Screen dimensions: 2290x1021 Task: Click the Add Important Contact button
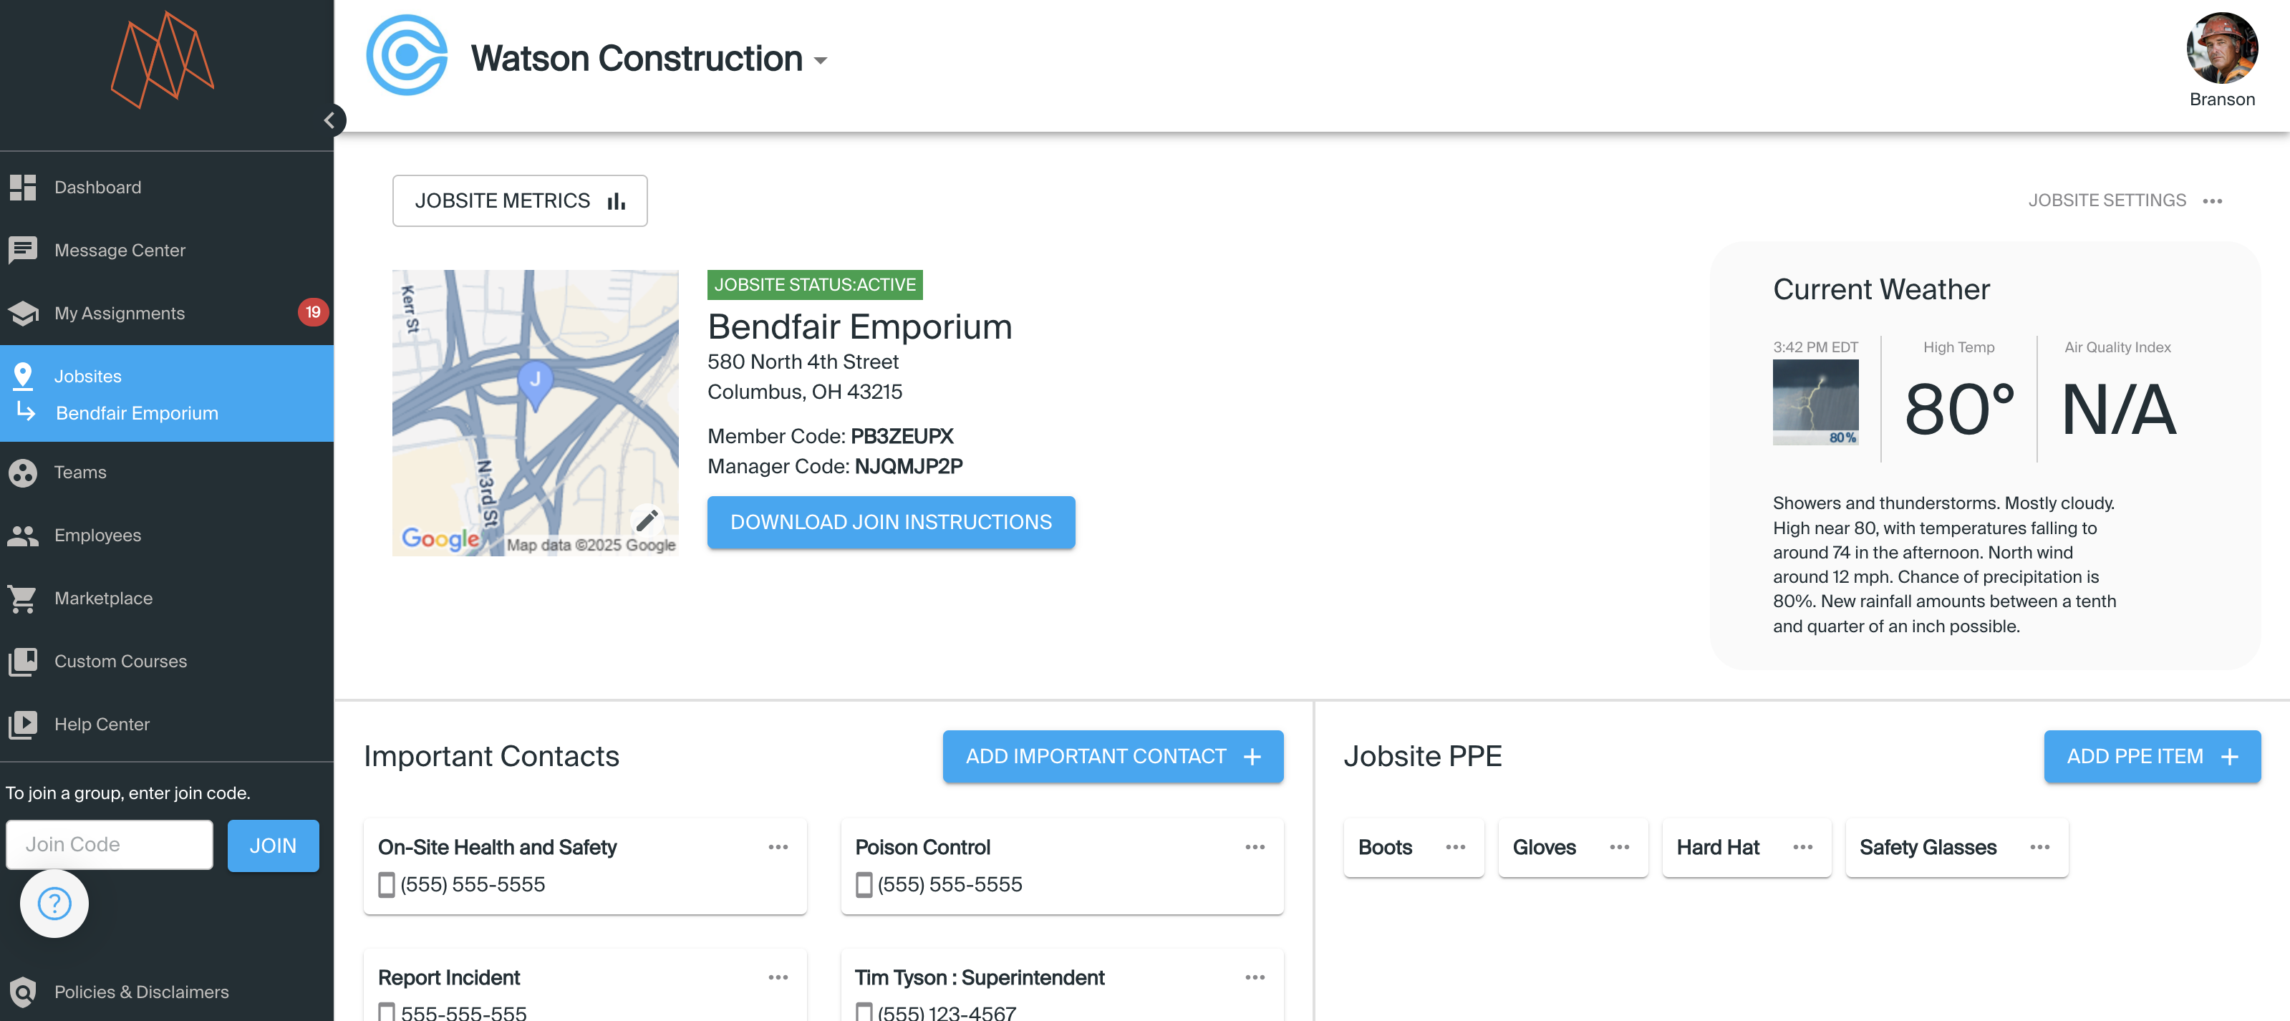tap(1112, 756)
